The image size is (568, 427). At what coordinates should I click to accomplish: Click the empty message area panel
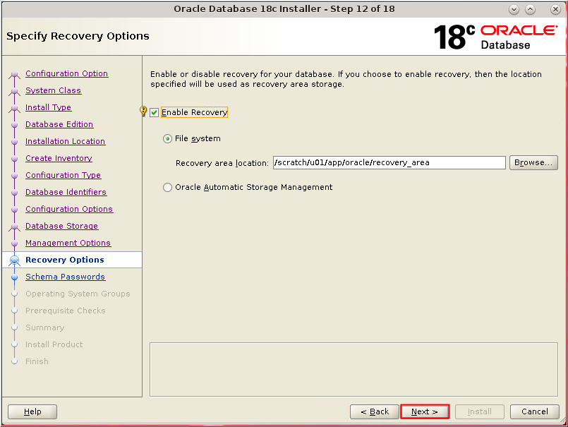pos(354,369)
